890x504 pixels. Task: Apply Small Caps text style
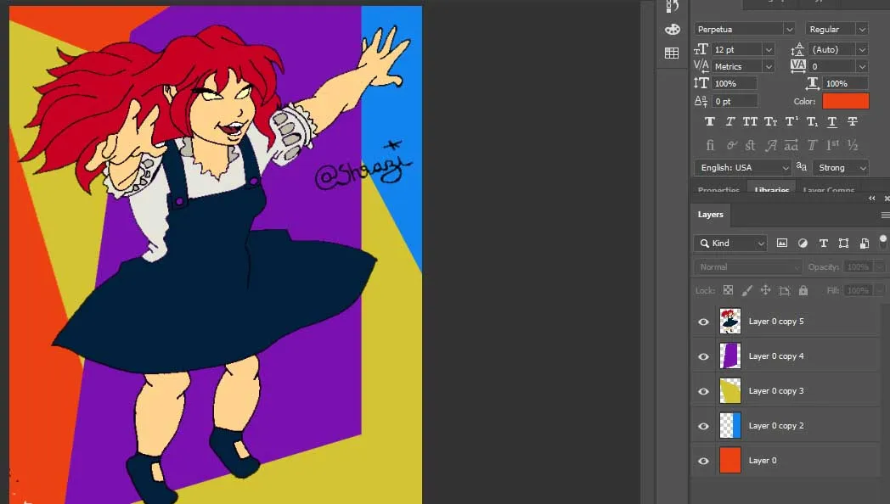pyautogui.click(x=770, y=121)
